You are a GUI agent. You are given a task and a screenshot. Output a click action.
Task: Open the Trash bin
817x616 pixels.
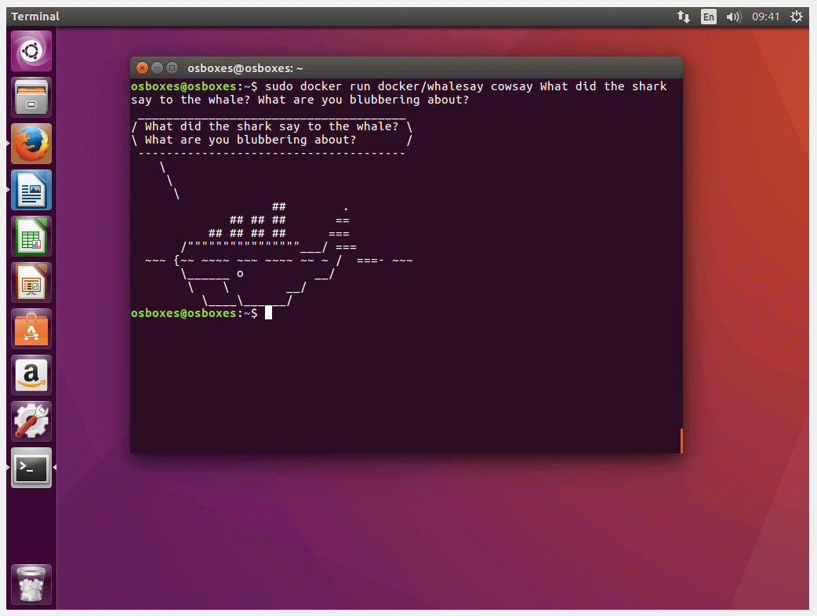[31, 584]
